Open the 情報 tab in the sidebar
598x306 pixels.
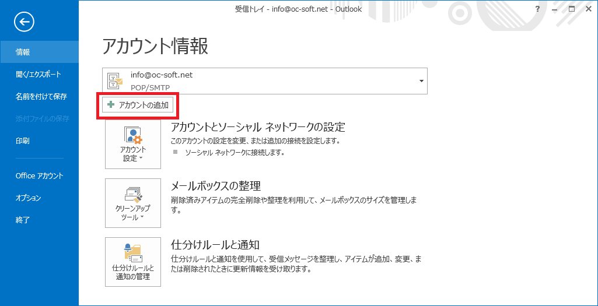[39, 52]
